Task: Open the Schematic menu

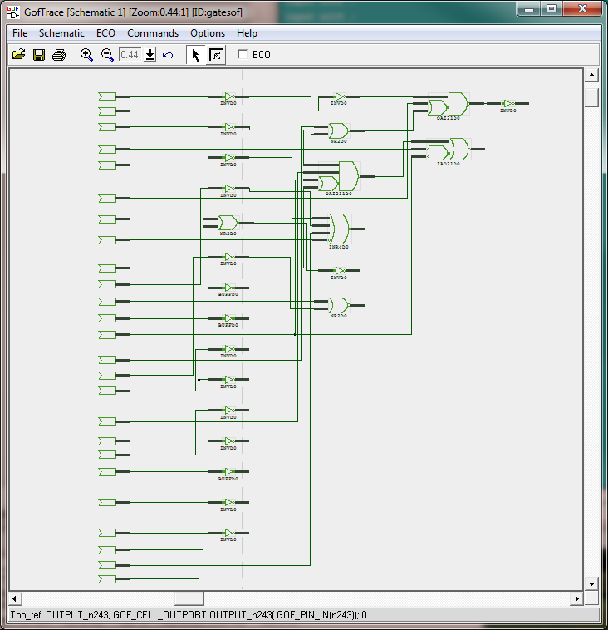Action: click(x=61, y=33)
